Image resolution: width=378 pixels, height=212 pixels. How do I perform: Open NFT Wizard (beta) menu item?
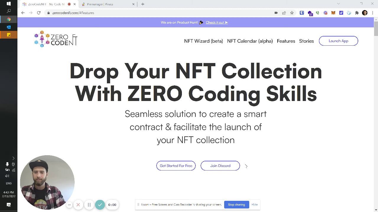[x=203, y=41]
